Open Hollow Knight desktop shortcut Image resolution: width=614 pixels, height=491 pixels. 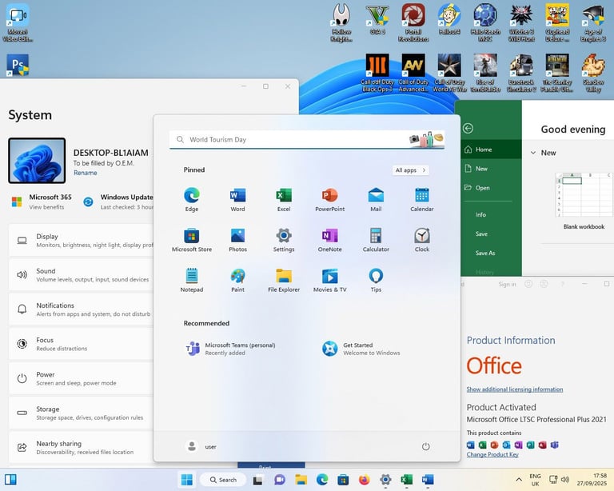pyautogui.click(x=341, y=22)
